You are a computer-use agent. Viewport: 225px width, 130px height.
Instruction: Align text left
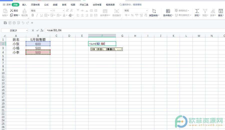[x=78, y=15]
